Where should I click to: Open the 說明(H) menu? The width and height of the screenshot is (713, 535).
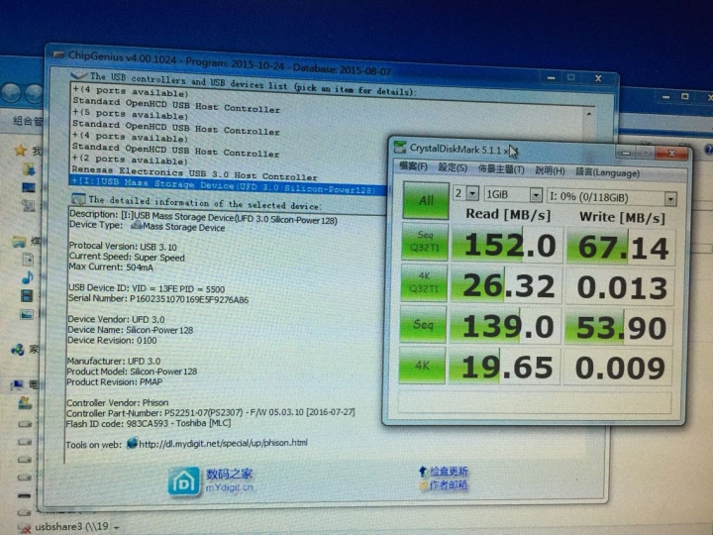550,171
